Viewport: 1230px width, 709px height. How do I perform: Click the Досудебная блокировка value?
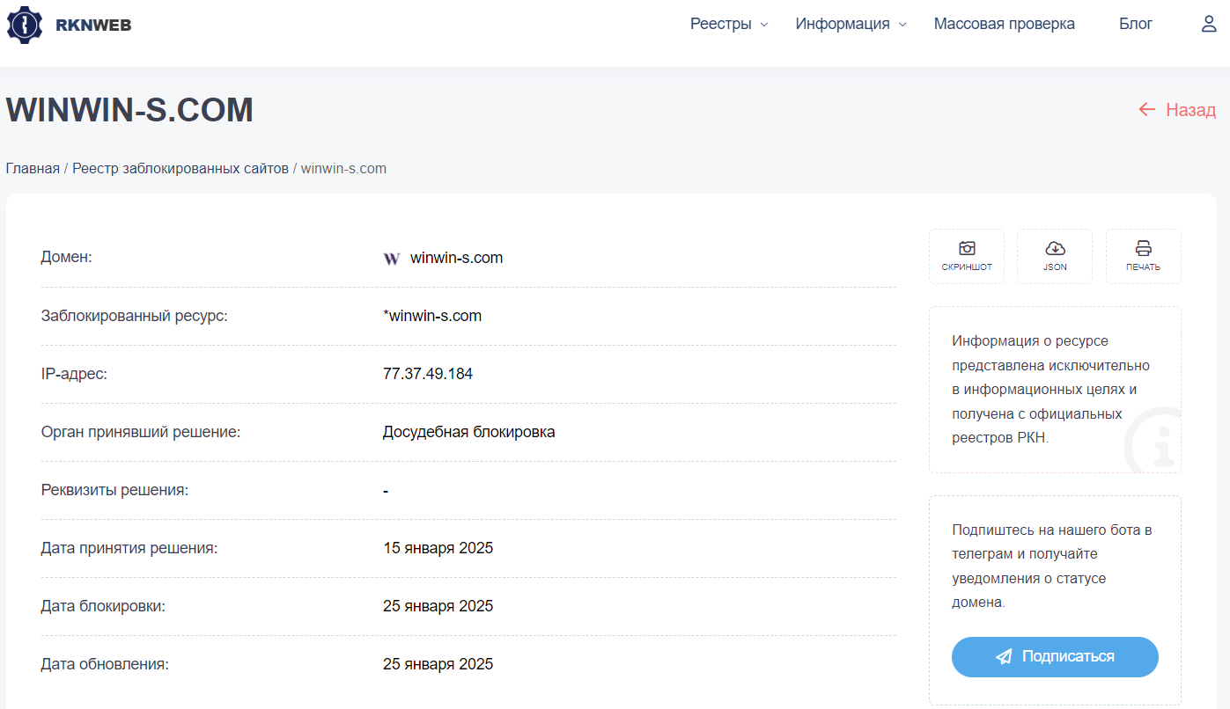coord(469,432)
